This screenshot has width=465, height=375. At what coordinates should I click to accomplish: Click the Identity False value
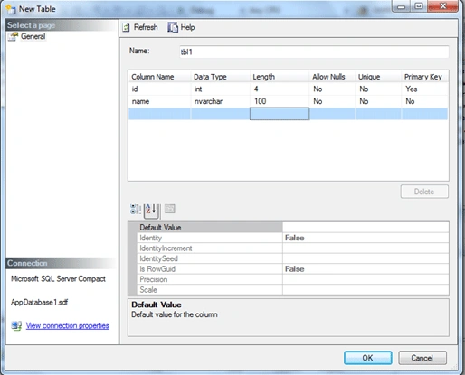(x=365, y=238)
